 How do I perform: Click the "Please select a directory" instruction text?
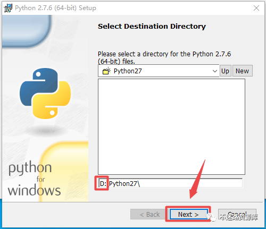click(164, 57)
